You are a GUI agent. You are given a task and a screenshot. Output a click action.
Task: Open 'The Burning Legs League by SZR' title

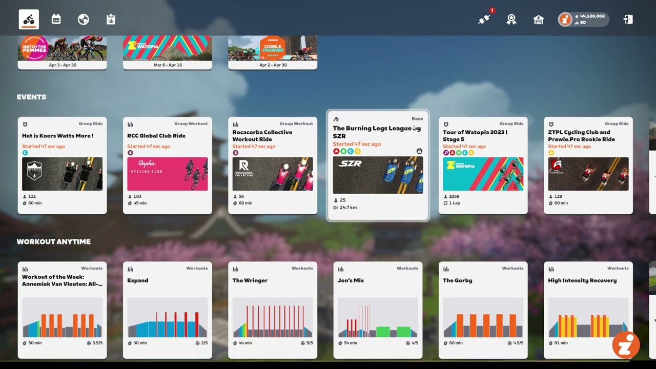click(x=377, y=132)
